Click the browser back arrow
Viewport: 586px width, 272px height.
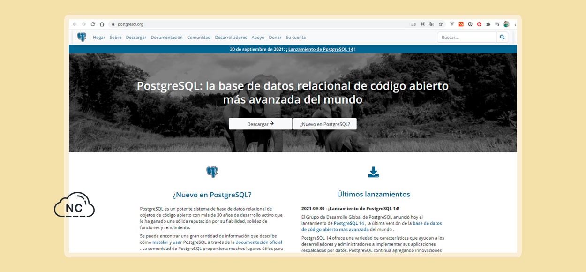pos(75,24)
